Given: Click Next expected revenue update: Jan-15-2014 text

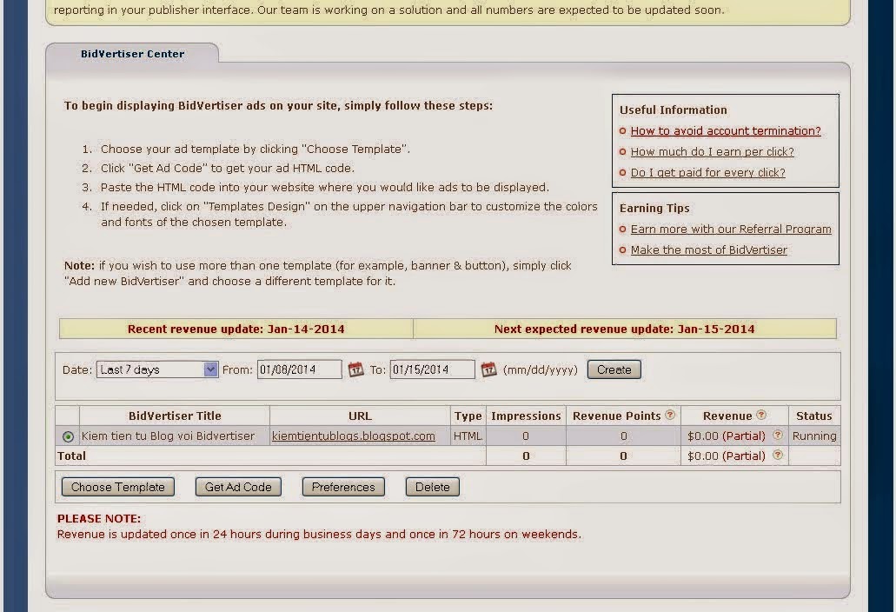Looking at the screenshot, I should coord(625,329).
